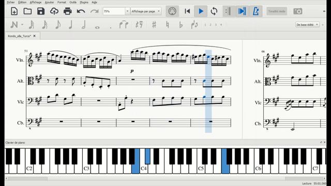The image size is (331, 186).
Task: Toggle the metronome
Action: pyautogui.click(x=255, y=11)
